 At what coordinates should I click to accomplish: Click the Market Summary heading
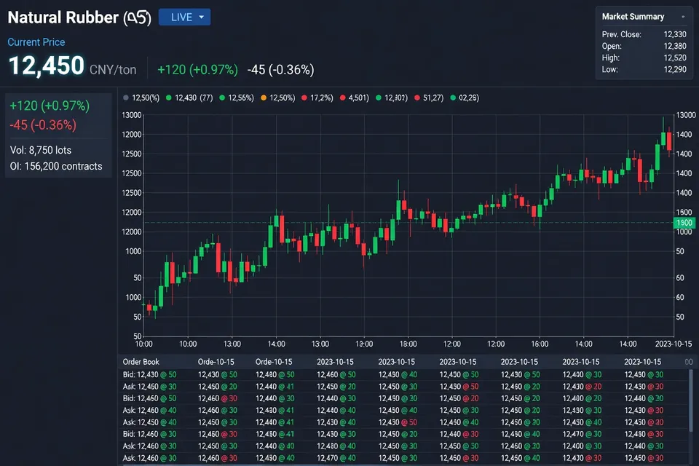633,17
